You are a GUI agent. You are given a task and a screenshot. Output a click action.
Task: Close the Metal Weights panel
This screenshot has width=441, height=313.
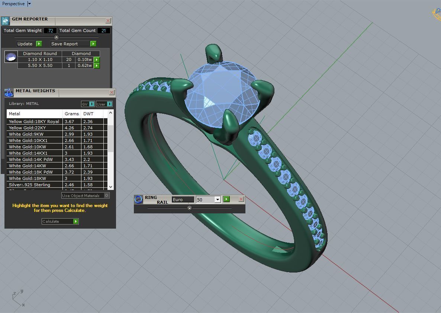tap(112, 92)
